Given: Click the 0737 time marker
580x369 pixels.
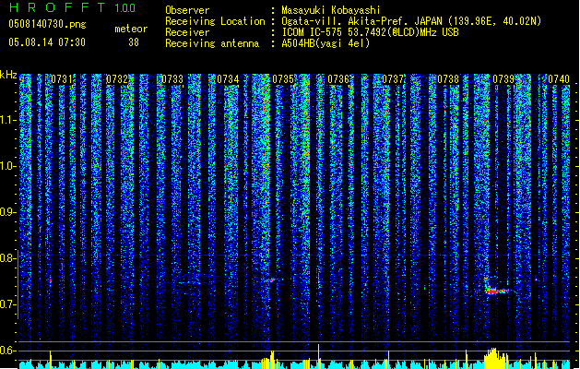Looking at the screenshot, I should (x=393, y=79).
